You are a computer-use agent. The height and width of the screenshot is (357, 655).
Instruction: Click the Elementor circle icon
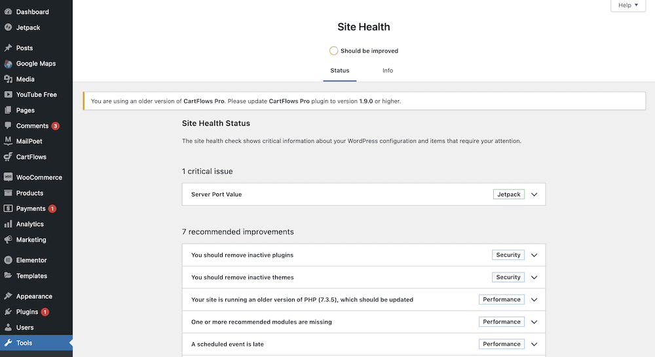[x=8, y=260]
